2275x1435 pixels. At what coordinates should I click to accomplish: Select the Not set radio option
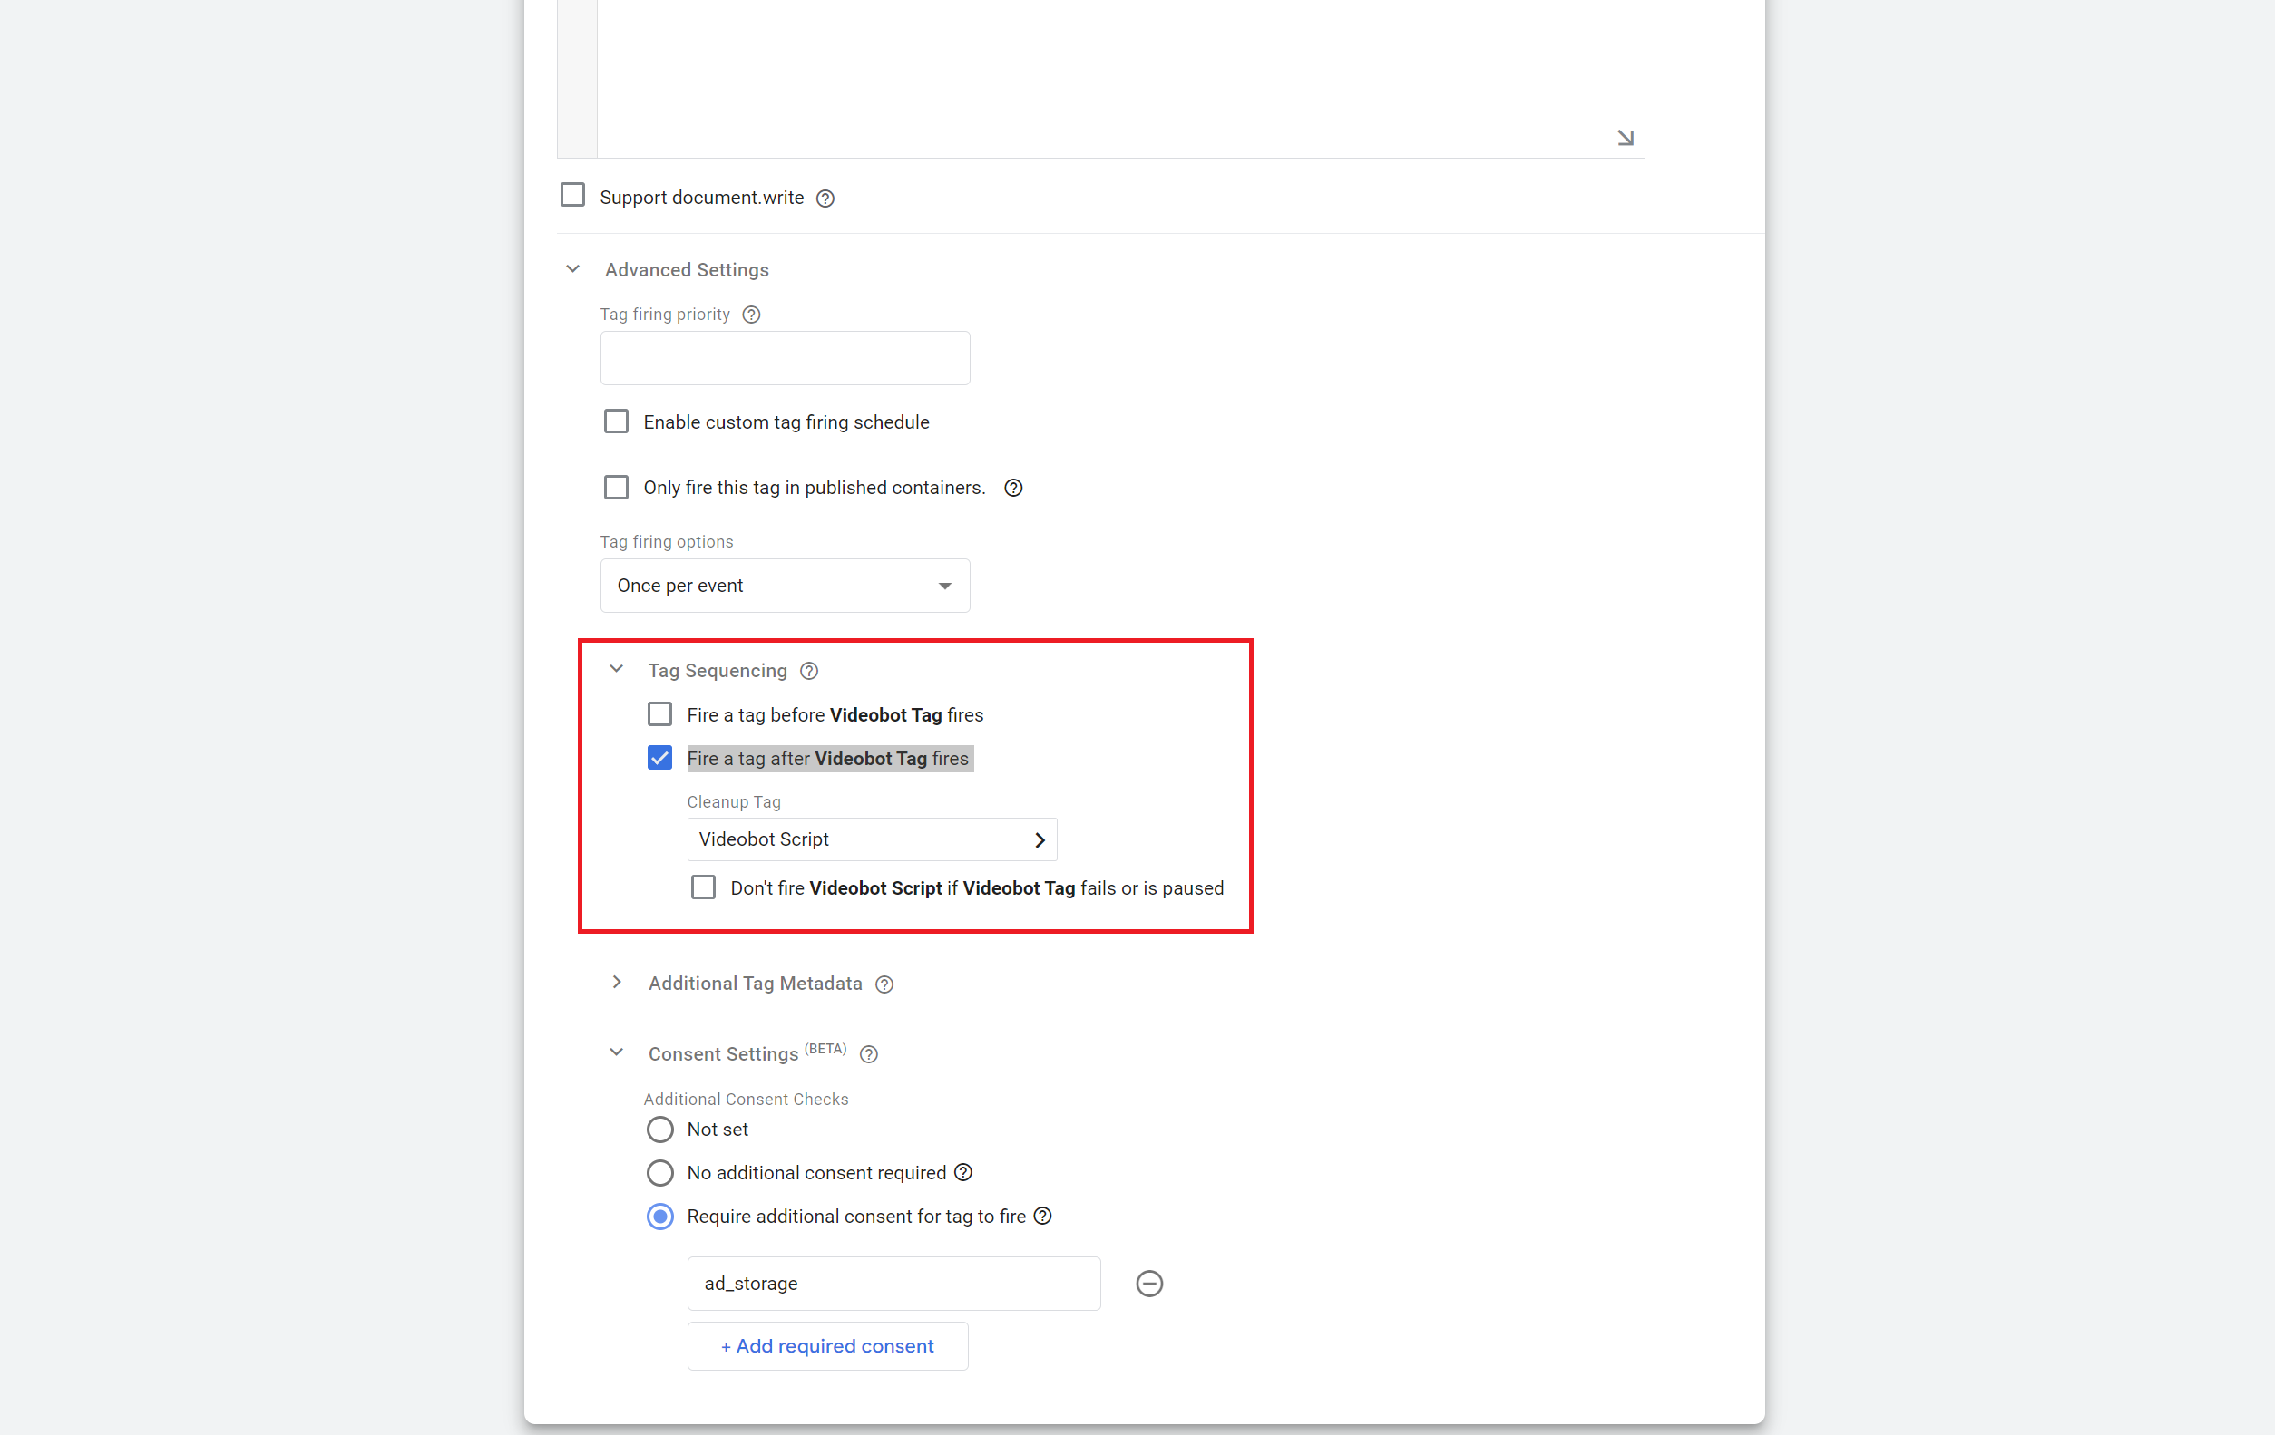click(x=659, y=1130)
